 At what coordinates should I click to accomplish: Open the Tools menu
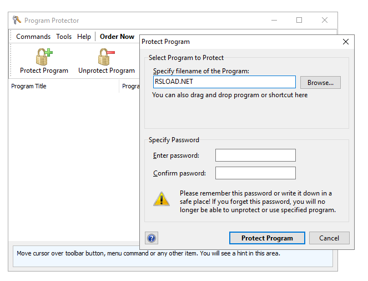point(64,37)
